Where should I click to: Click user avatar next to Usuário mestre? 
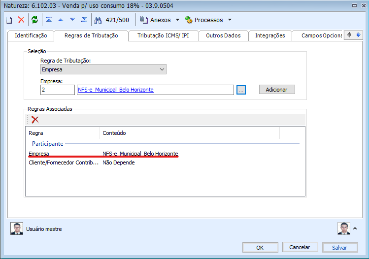point(17,228)
